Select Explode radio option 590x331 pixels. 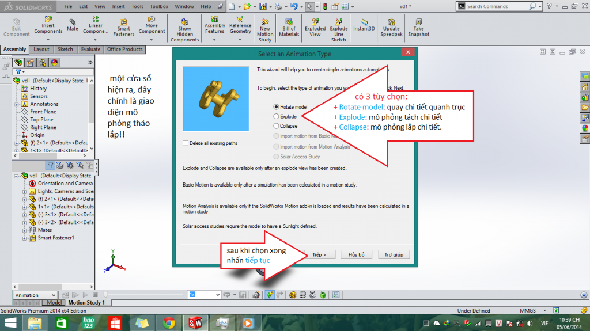click(285, 117)
